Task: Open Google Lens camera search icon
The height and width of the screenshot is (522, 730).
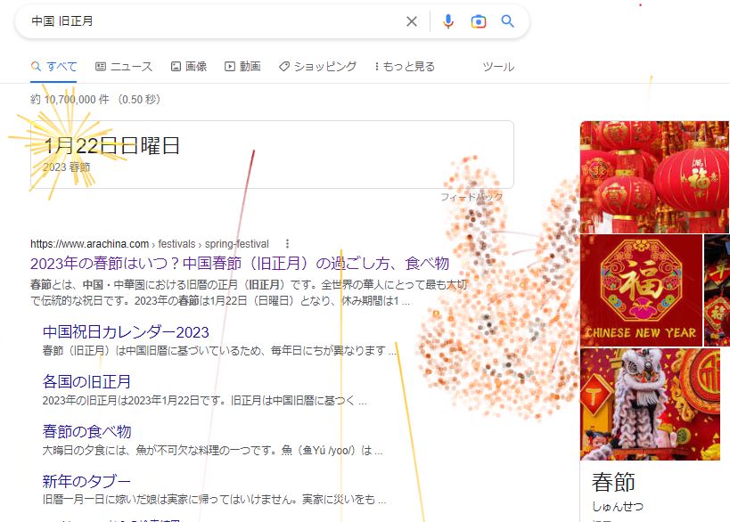Action: pyautogui.click(x=478, y=21)
